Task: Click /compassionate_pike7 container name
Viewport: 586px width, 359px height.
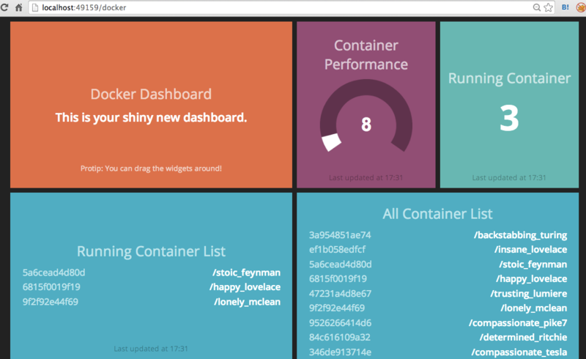Action: click(519, 322)
